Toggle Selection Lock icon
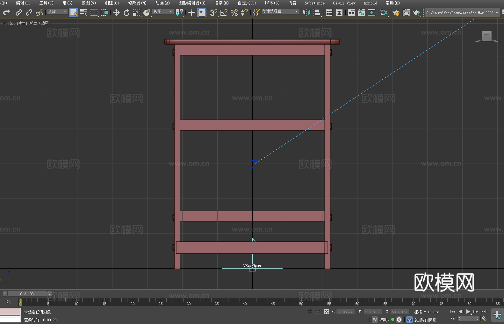This screenshot has height=324, width=504. 318,312
